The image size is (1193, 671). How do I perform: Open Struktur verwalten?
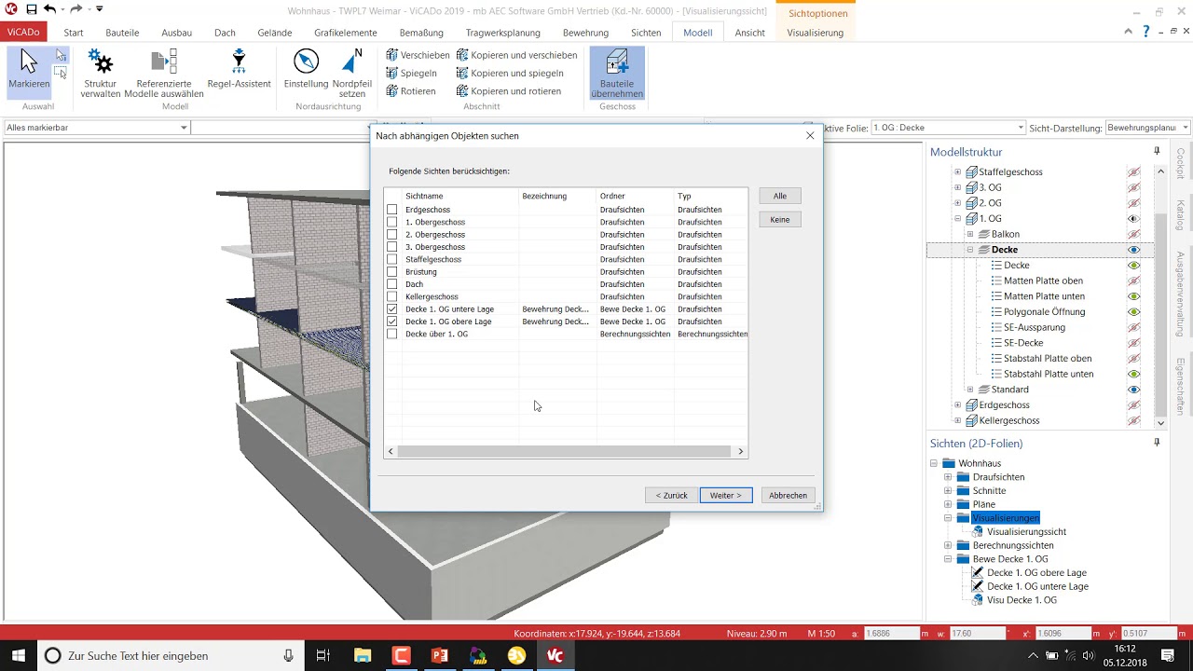pyautogui.click(x=100, y=73)
